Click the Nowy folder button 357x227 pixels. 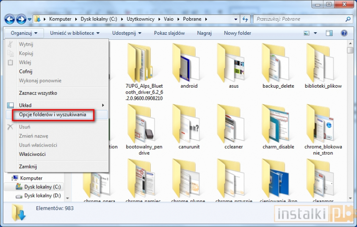click(x=237, y=33)
